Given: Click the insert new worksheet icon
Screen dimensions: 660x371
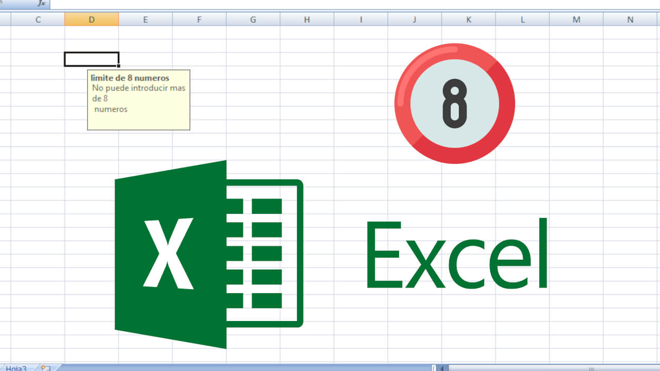Looking at the screenshot, I should click(45, 368).
